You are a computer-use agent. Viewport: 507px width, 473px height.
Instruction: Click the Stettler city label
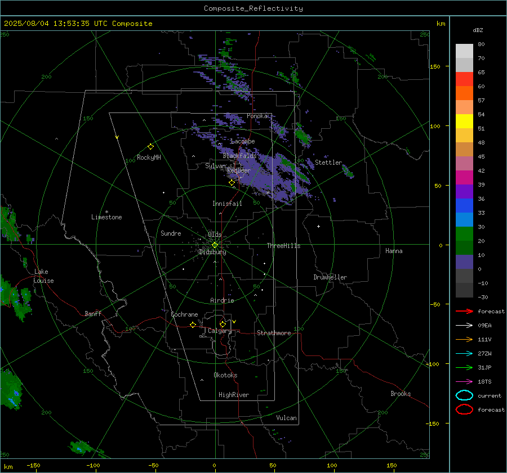click(x=328, y=163)
